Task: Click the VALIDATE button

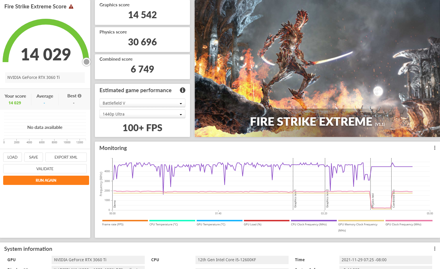Action: (x=45, y=169)
